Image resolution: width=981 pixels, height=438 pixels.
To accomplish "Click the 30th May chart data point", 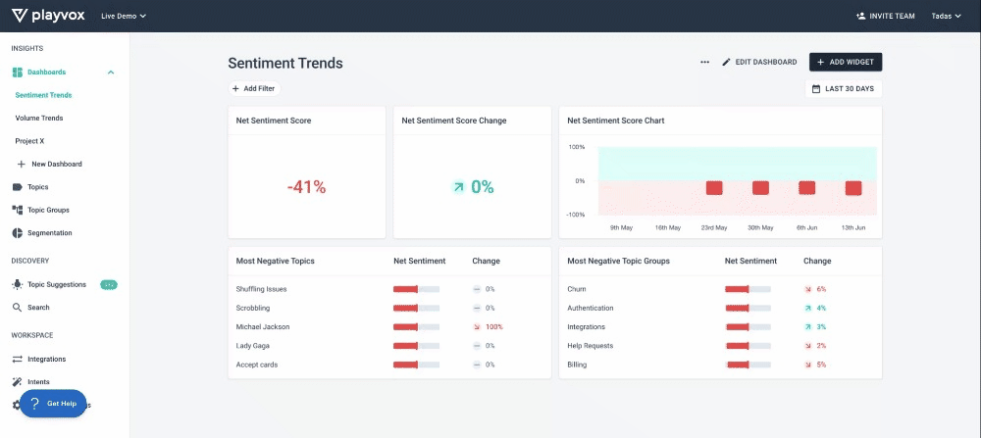I will pyautogui.click(x=760, y=188).
